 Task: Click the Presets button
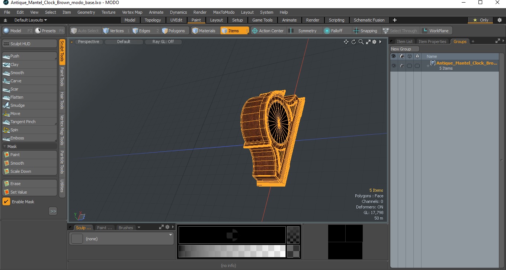49,31
